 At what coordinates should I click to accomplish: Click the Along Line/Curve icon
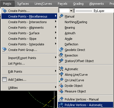click(61, 74)
